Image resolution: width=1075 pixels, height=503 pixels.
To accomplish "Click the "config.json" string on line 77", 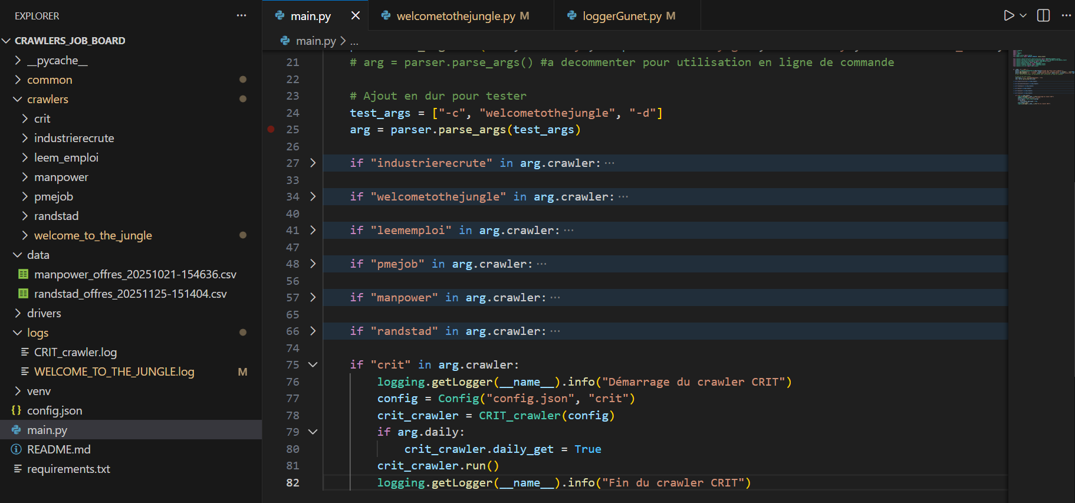I will click(530, 398).
